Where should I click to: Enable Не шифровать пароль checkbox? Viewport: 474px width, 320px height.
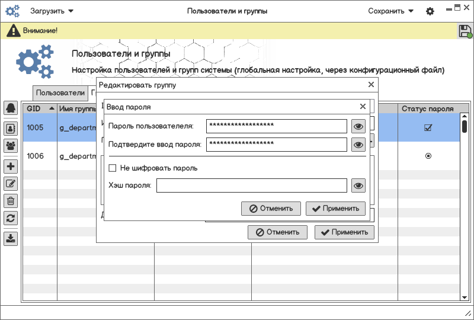112,168
